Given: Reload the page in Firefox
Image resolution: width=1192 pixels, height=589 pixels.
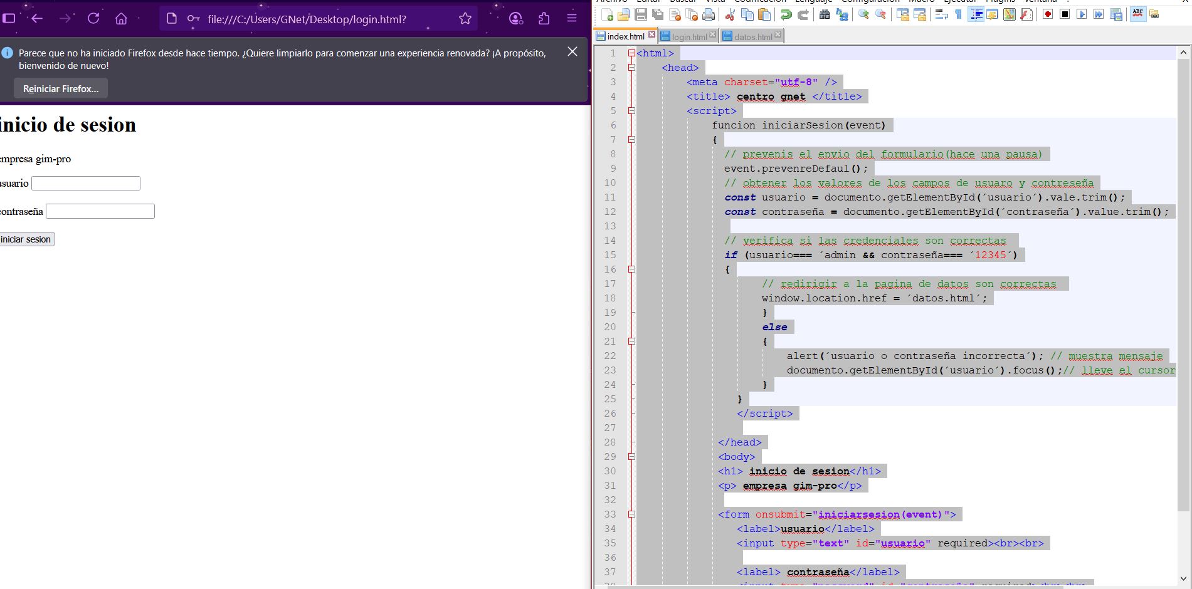Looking at the screenshot, I should point(93,19).
